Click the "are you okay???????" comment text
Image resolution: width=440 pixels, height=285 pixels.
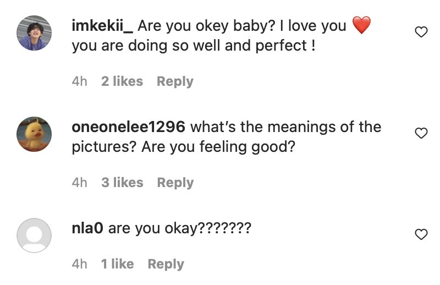(x=179, y=228)
